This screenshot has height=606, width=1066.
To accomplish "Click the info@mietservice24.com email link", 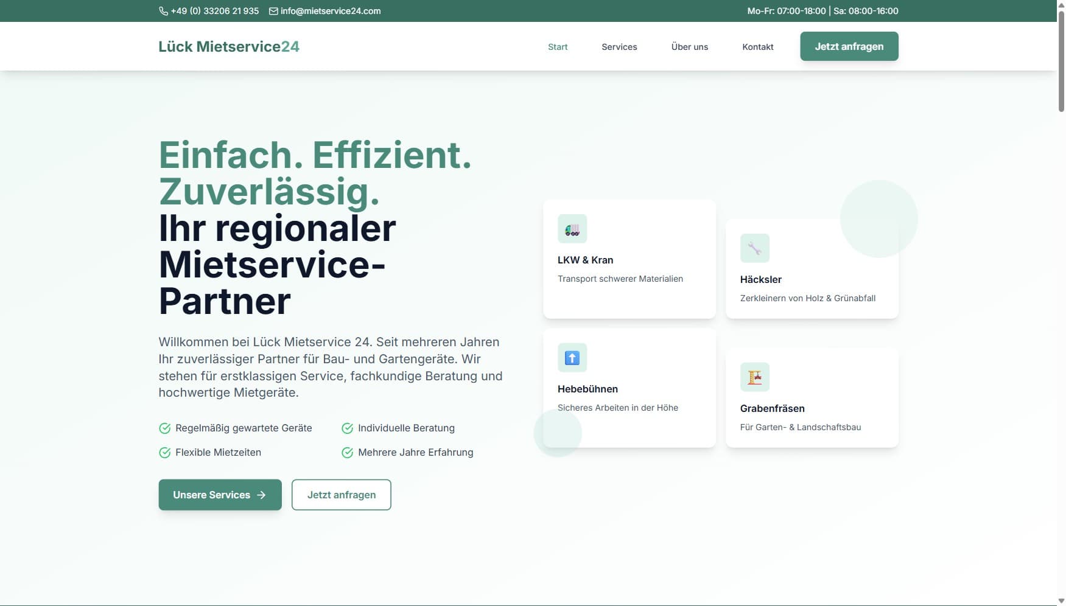I will click(330, 11).
